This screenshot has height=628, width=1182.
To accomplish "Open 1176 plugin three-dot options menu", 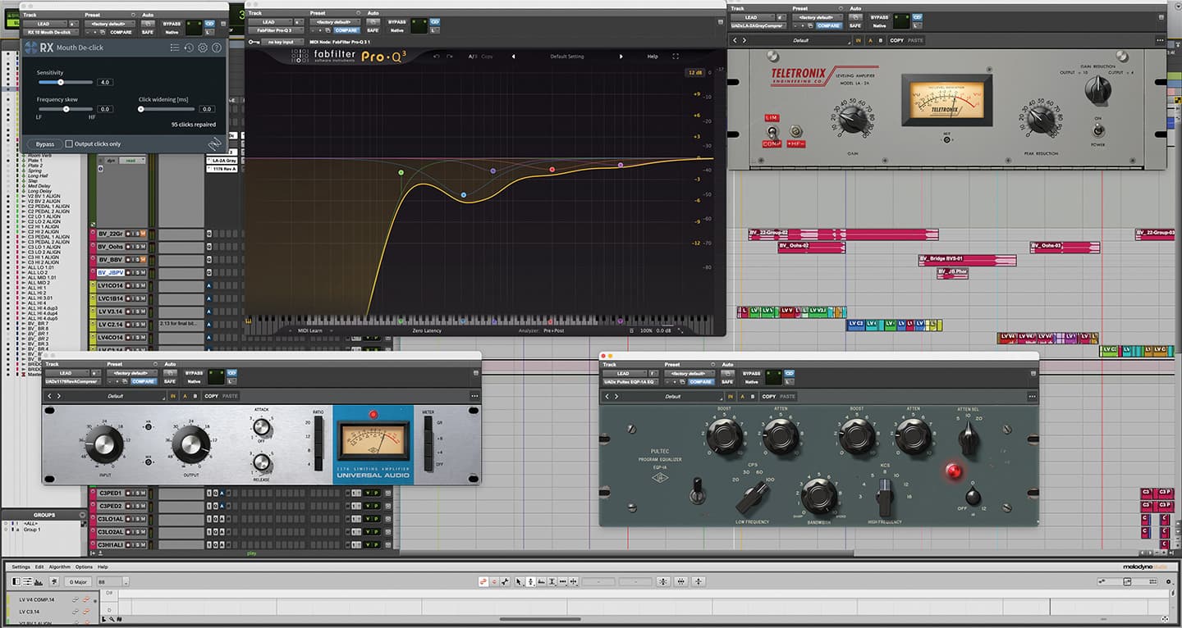I will pyautogui.click(x=474, y=396).
